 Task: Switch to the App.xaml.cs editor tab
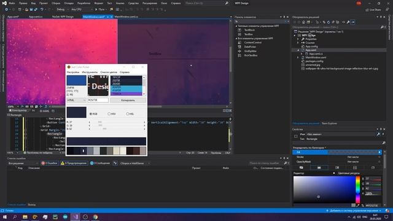tap(36, 17)
